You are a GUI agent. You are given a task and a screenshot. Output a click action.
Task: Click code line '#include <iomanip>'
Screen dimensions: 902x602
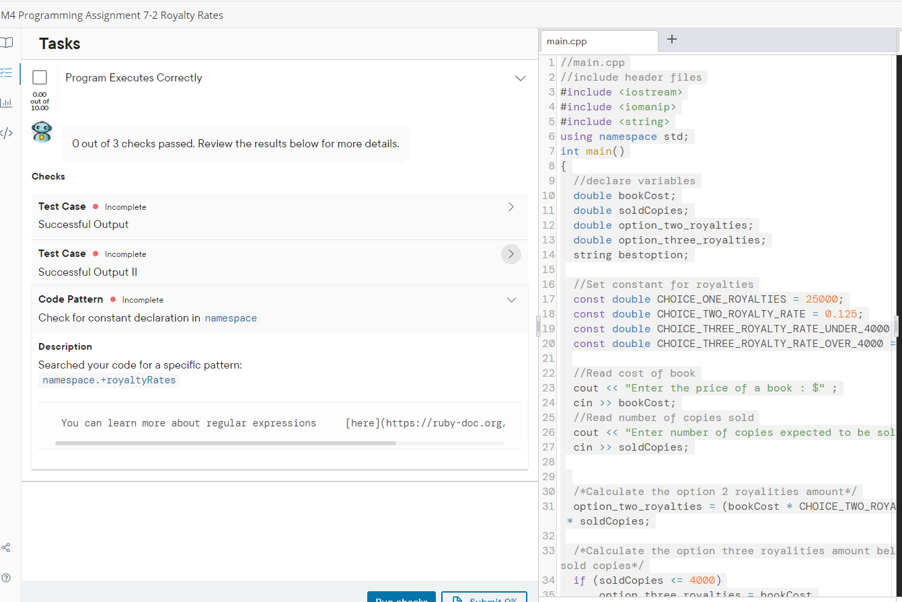(617, 107)
